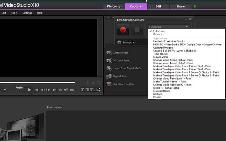
Task: Click the Live Screen Capture monitor icon
Action: [109, 84]
